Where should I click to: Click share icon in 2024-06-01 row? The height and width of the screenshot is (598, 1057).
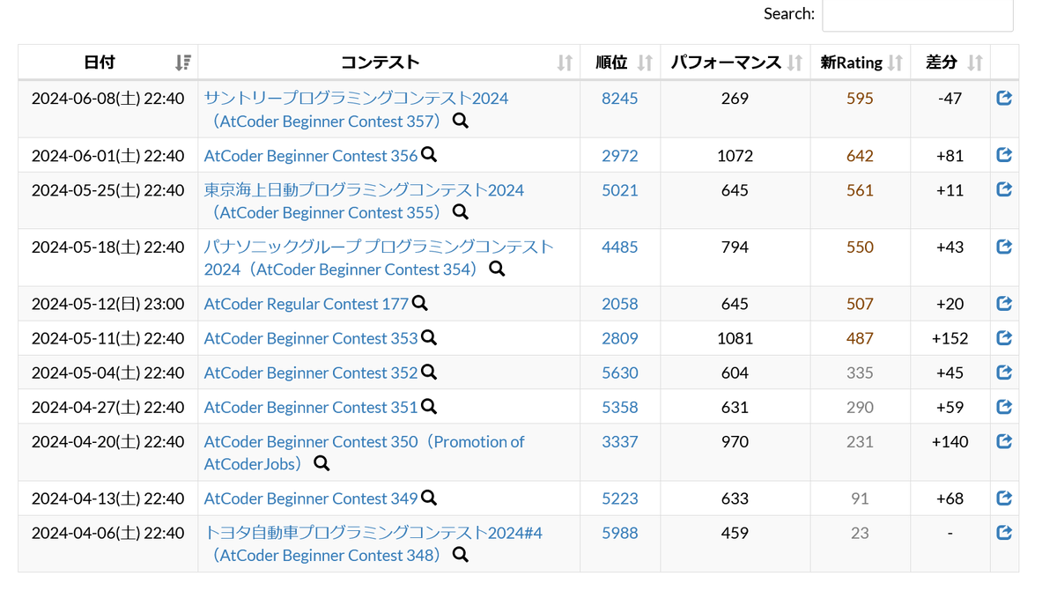coord(1004,155)
